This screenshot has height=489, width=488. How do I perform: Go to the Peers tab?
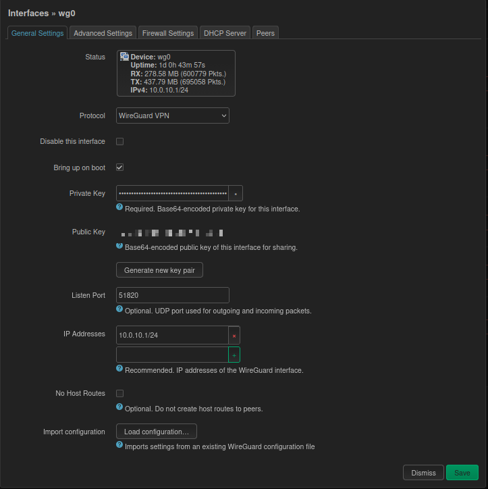point(265,33)
